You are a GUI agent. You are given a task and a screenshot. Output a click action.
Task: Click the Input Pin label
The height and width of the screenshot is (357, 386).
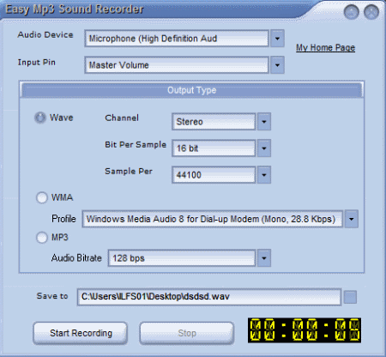click(37, 63)
